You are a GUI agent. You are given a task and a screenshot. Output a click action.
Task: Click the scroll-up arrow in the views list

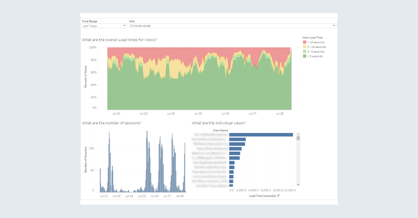click(x=298, y=134)
